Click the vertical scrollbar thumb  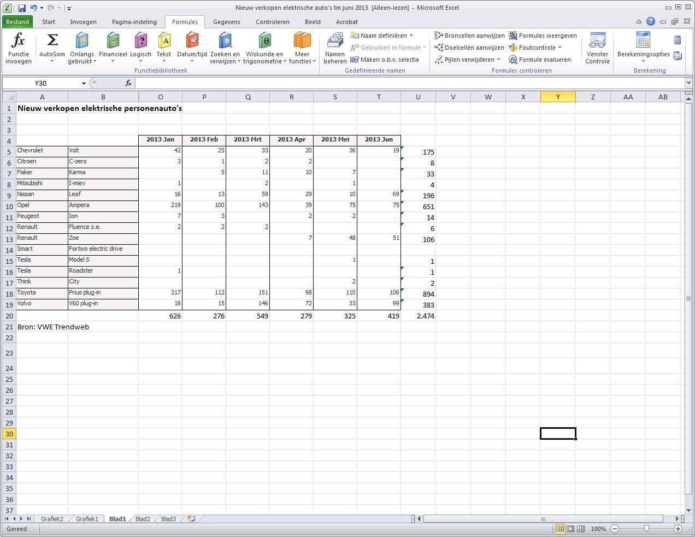click(x=688, y=298)
